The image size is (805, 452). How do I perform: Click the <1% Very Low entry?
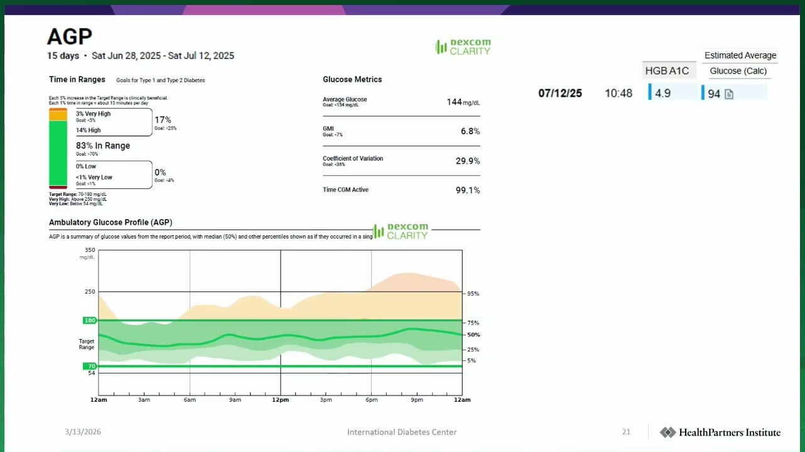(x=94, y=177)
